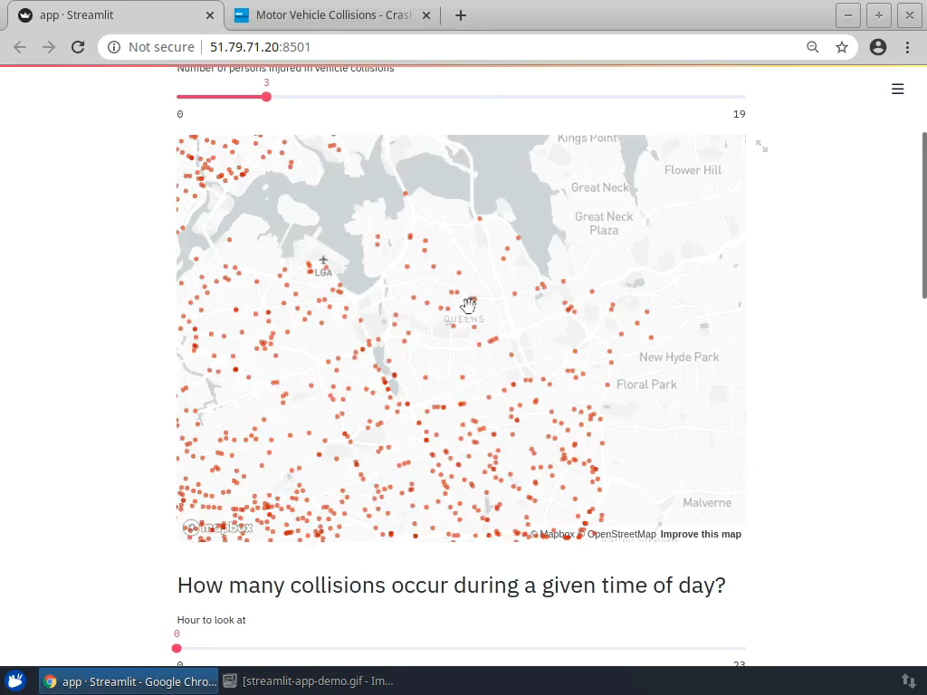927x695 pixels.
Task: Maximize the Chrome window
Action: pos(878,15)
